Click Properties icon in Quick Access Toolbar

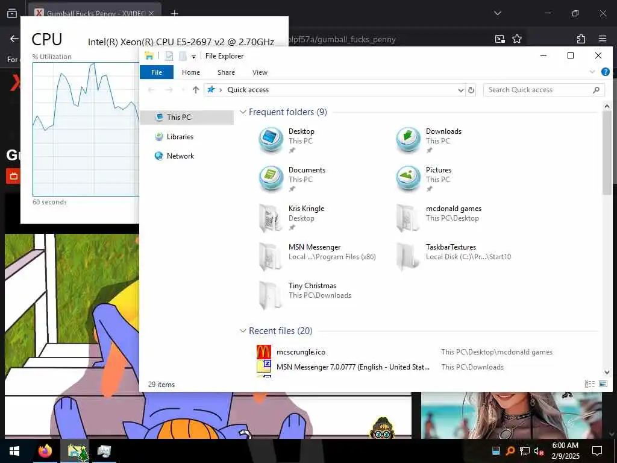tap(169, 56)
